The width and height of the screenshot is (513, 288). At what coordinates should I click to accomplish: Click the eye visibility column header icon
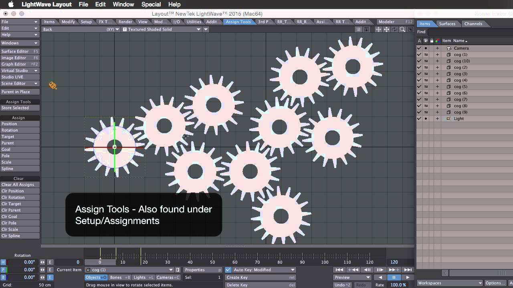coord(426,40)
